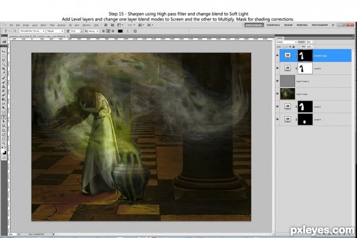Screen dimensions: 357x238
Task: Open the Arrange Documents dropdown
Action: click(142, 25)
